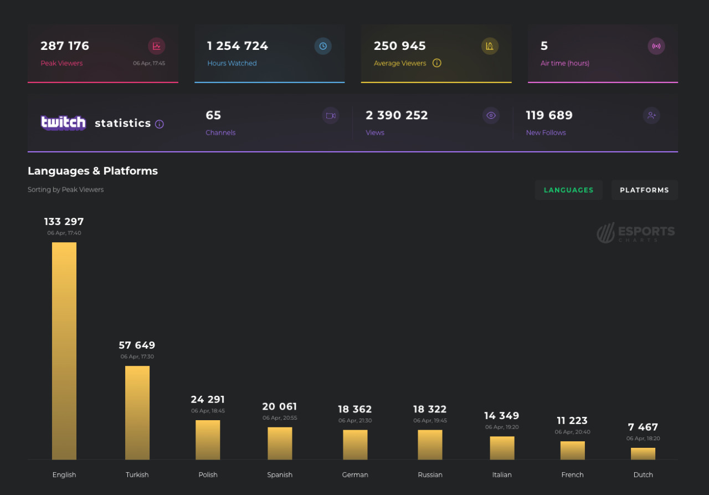Click the 287 176 Peak Viewers card
709x495 pixels.
[103, 54]
